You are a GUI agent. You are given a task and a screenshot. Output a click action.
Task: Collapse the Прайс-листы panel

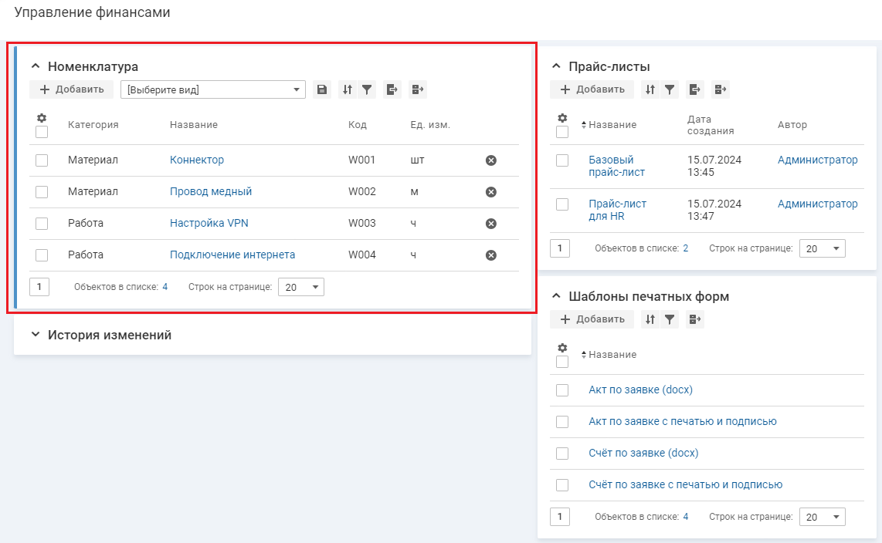coord(556,66)
